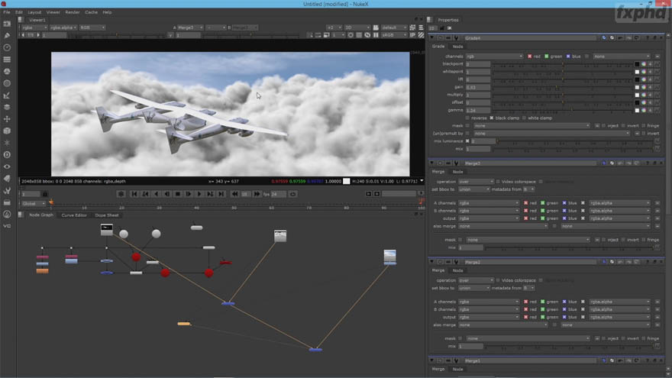Open the Deep nodes D icon
Screen dimensions: 672x378
tap(7, 155)
